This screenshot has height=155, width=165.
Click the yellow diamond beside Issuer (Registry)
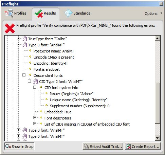(x=47, y=93)
